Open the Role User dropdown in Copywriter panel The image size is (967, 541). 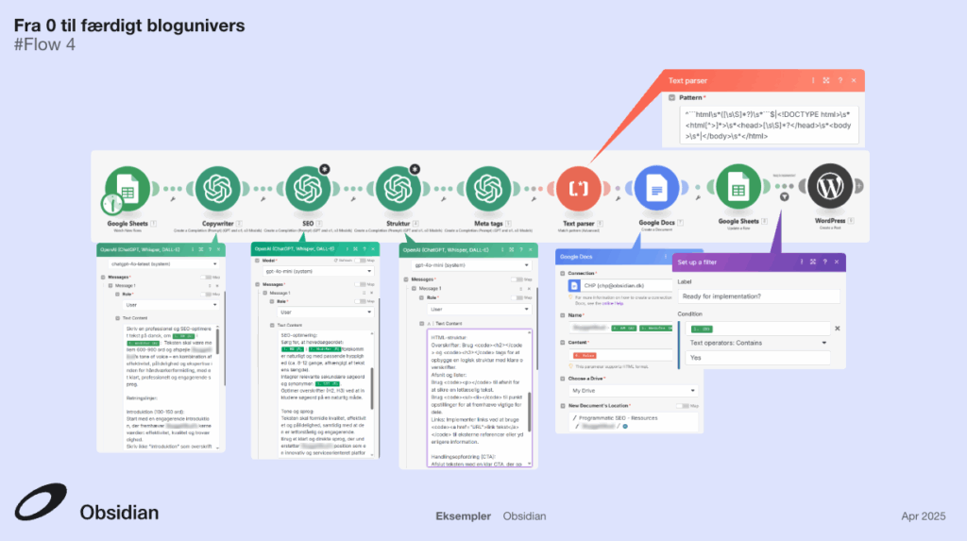pyautogui.click(x=171, y=305)
